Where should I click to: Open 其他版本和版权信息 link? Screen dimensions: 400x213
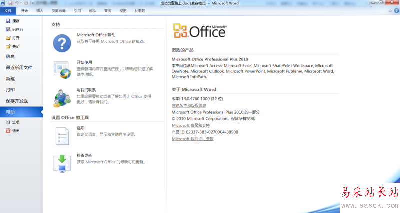coord(189,105)
